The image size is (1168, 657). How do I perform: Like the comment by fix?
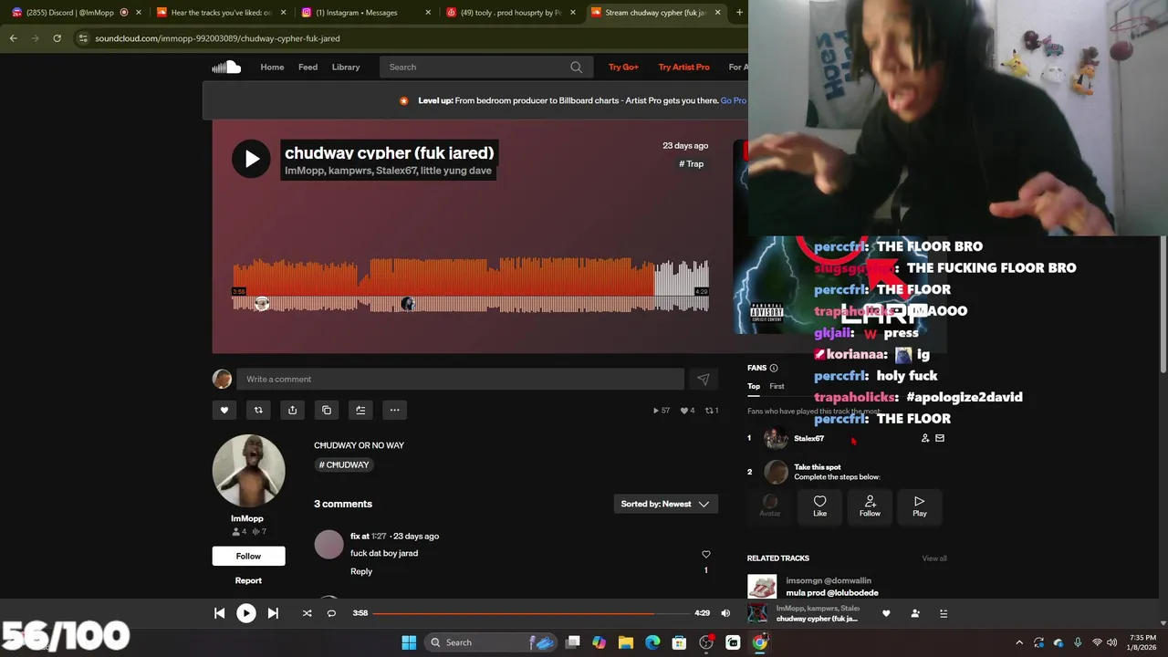click(x=705, y=554)
